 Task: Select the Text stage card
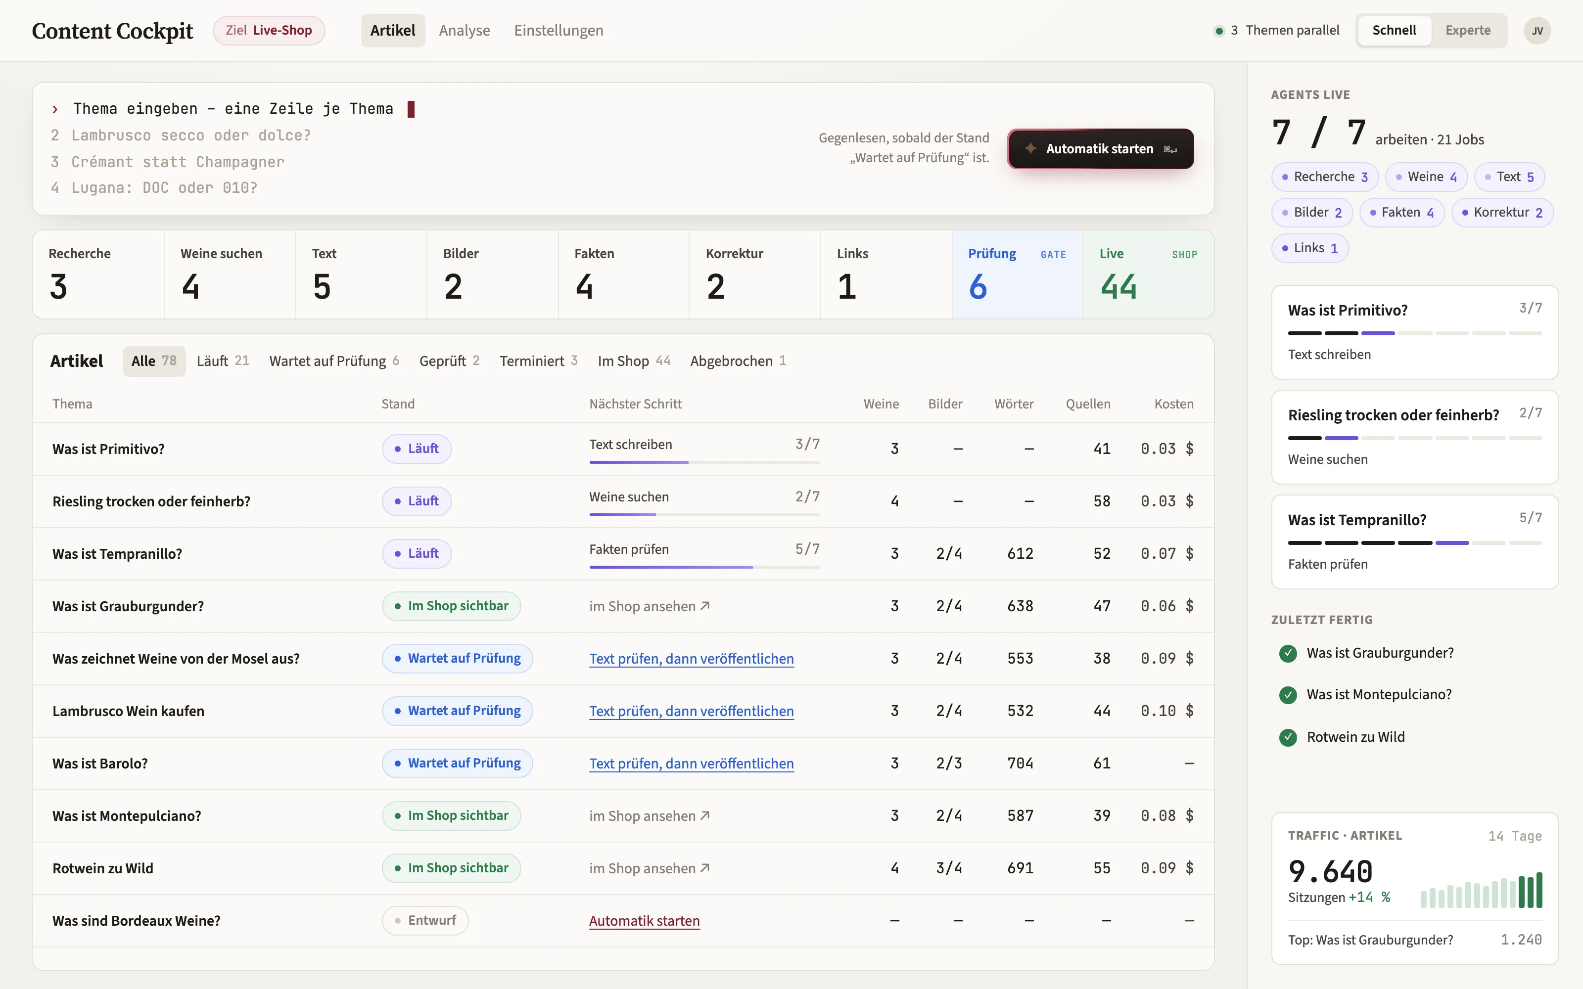(x=361, y=275)
